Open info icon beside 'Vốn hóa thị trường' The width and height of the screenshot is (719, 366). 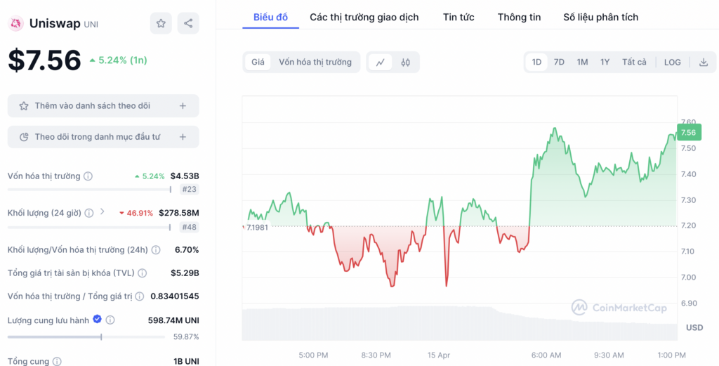(88, 176)
